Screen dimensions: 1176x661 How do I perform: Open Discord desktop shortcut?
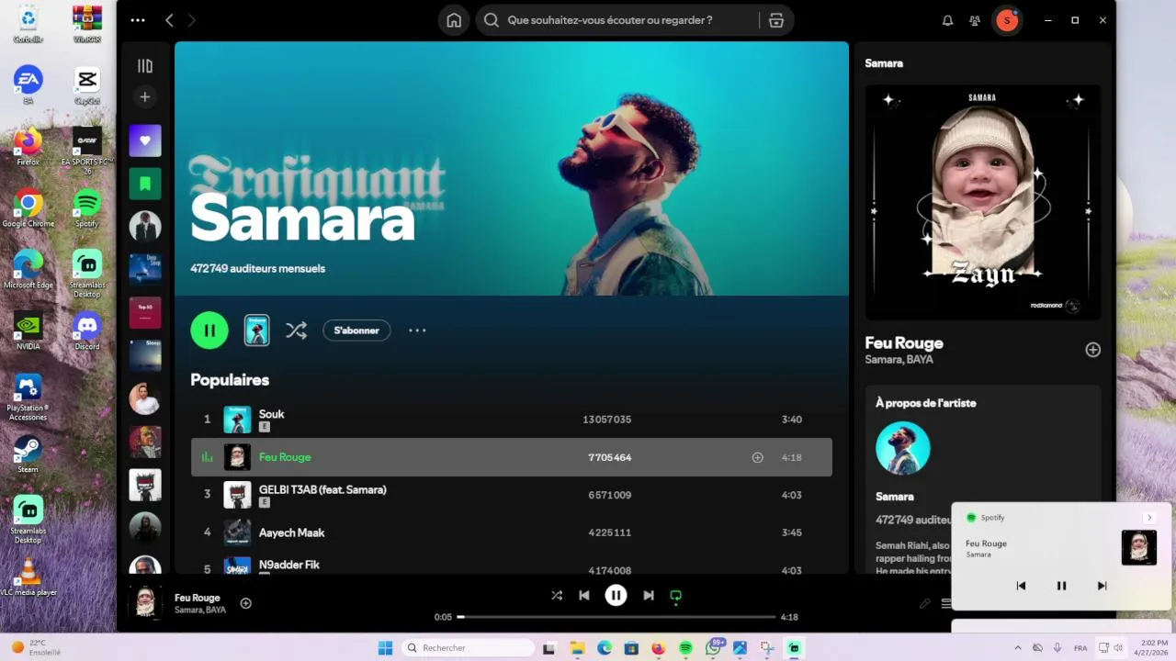(x=87, y=330)
